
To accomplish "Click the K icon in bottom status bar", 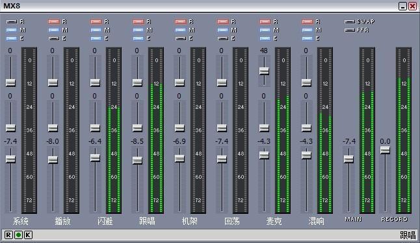I will tap(28, 235).
